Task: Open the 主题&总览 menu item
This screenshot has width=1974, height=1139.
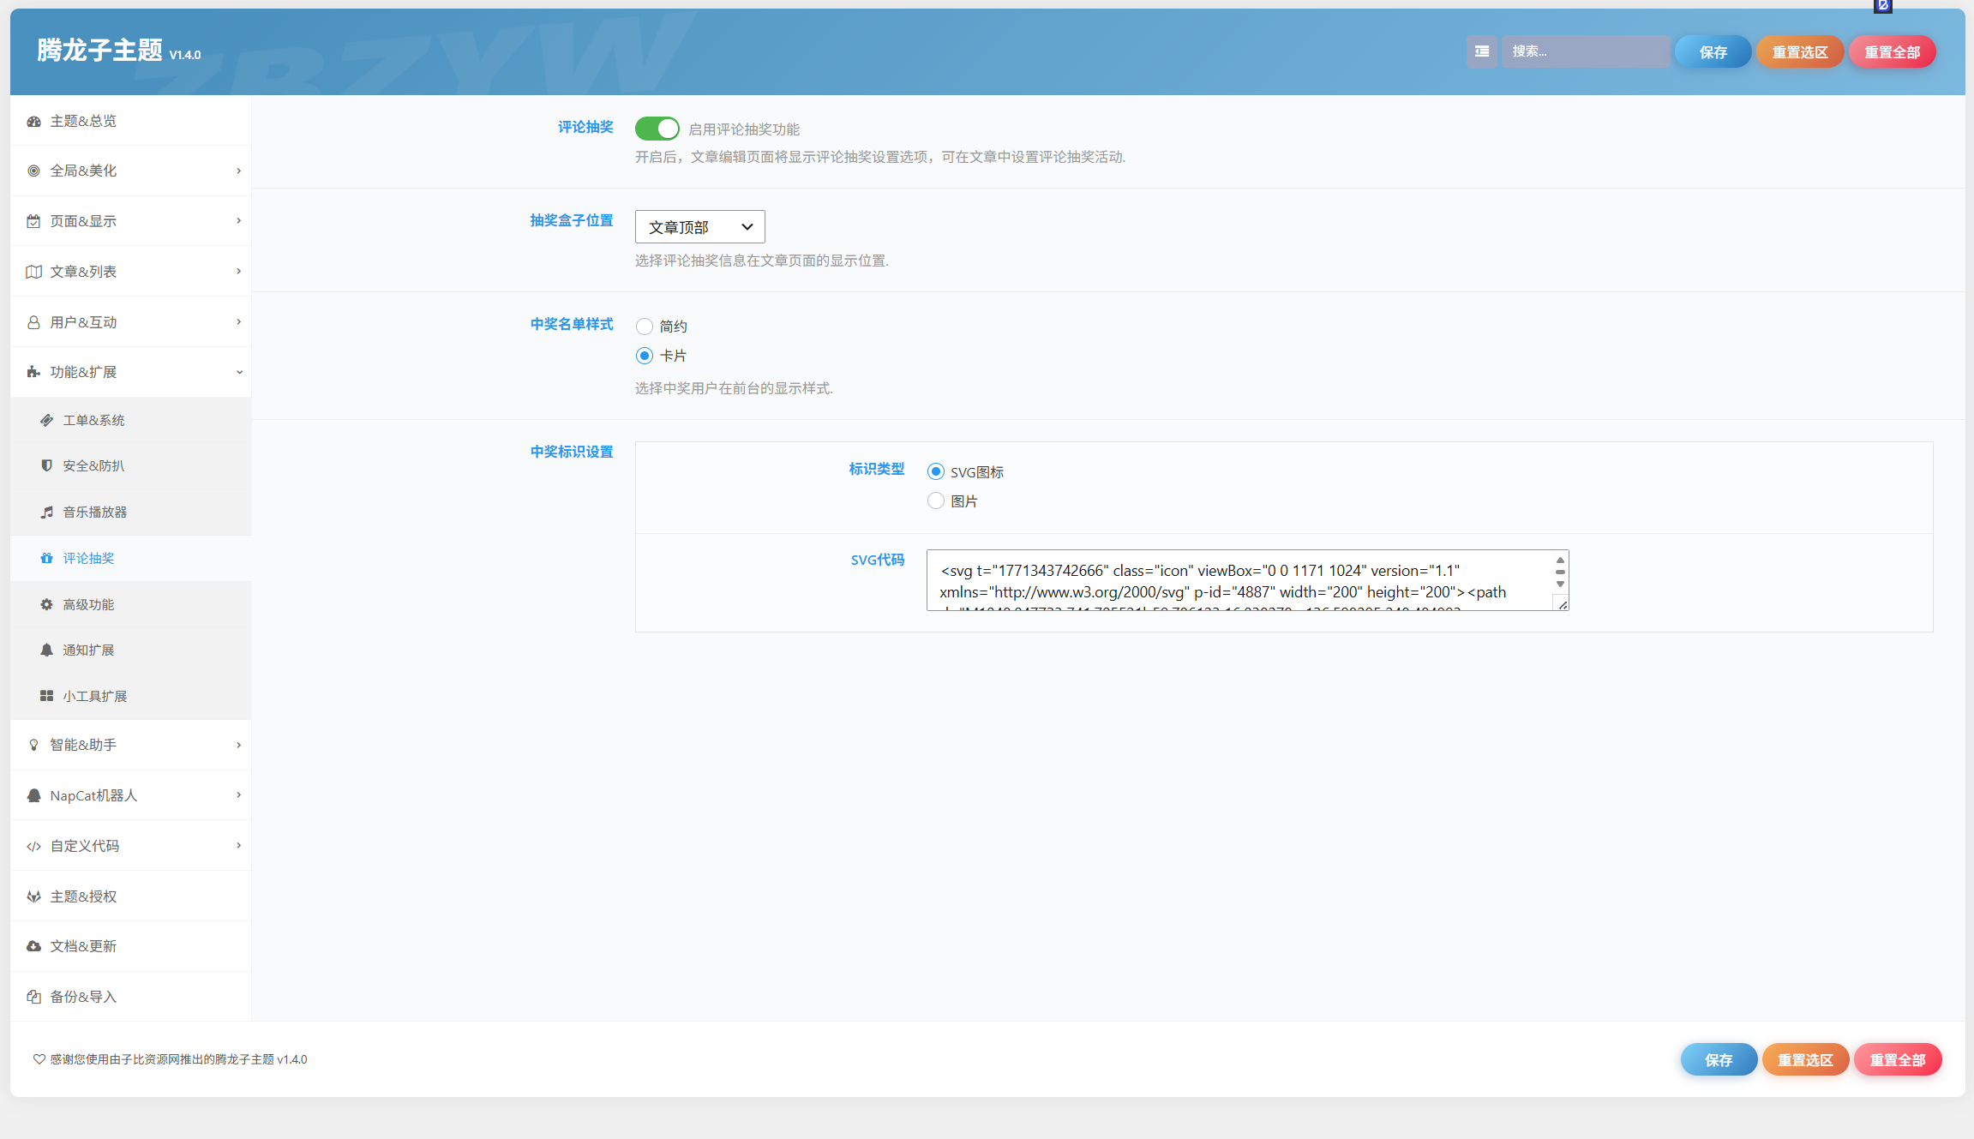Action: (x=130, y=121)
